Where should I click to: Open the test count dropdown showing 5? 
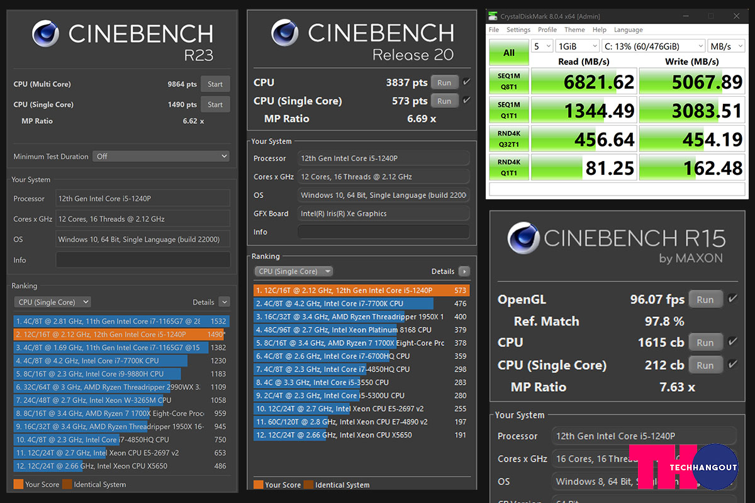(542, 47)
